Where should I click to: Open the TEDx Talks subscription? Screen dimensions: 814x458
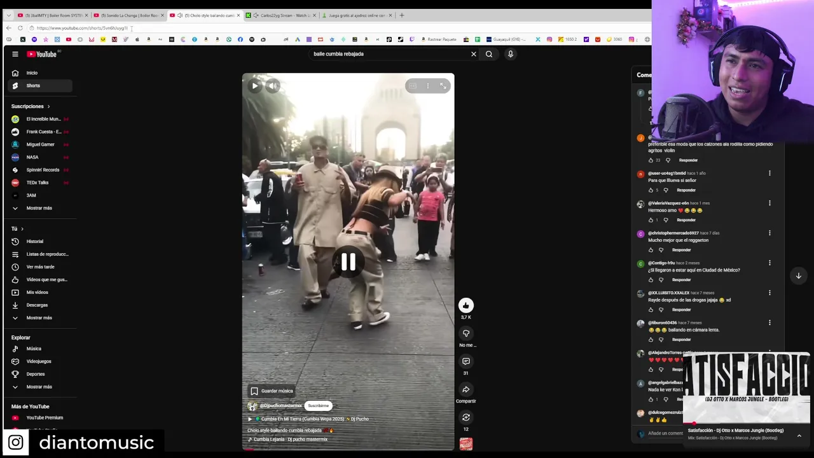click(39, 183)
